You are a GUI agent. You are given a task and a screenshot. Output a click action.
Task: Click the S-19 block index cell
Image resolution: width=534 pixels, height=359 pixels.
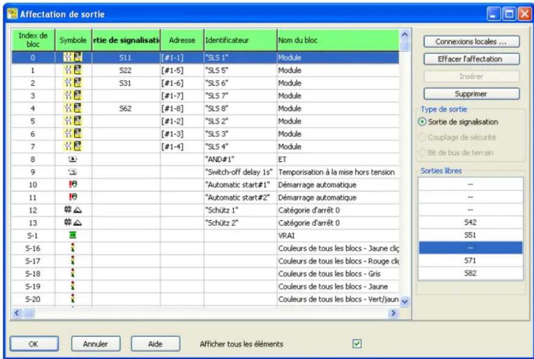click(33, 287)
